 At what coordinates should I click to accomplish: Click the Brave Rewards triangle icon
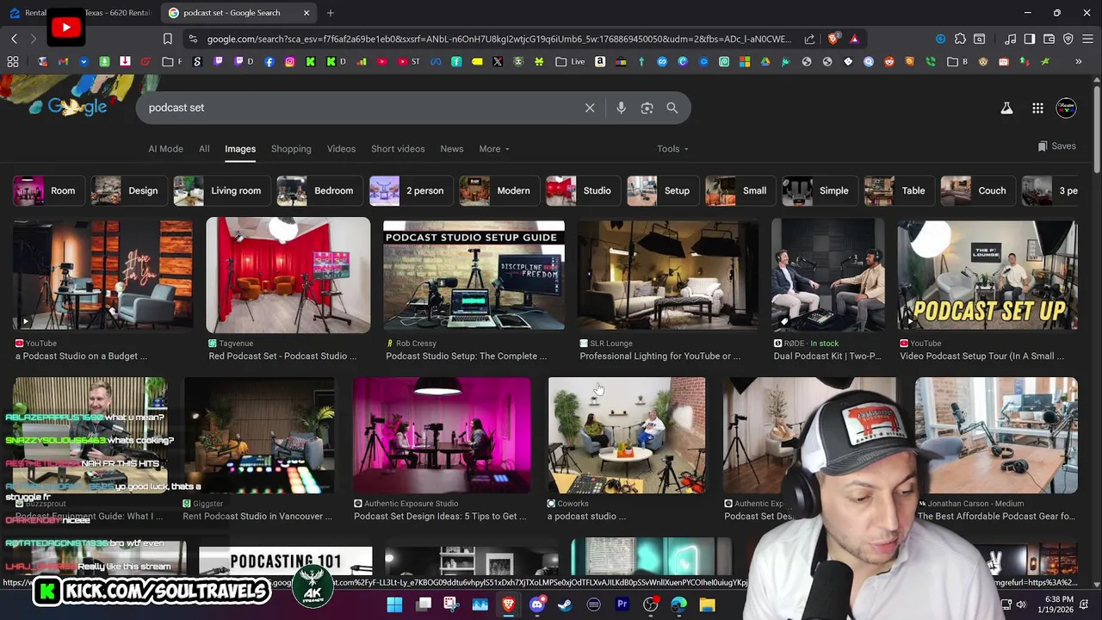click(854, 39)
